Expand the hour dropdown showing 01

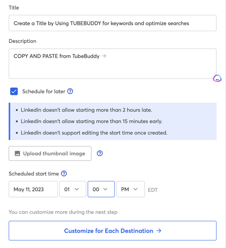(x=73, y=189)
